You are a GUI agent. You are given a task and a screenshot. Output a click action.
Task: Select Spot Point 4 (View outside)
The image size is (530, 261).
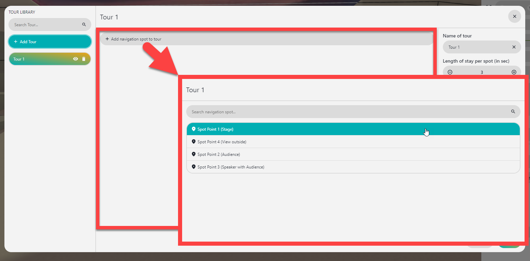click(222, 142)
